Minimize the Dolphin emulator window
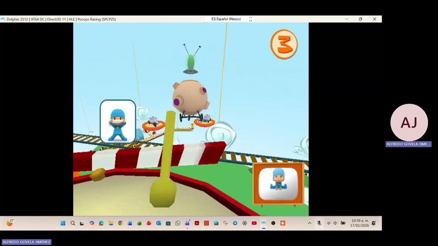Viewport: 438px width, 246px height. (x=347, y=19)
